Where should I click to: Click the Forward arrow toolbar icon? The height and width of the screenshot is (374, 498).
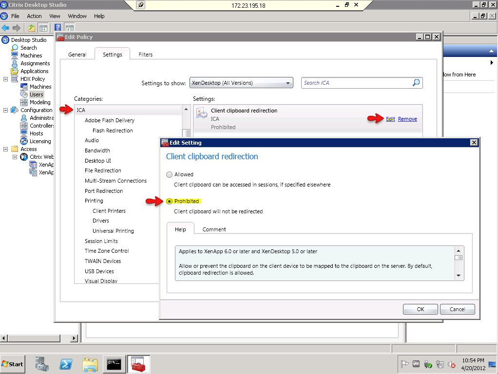17,28
